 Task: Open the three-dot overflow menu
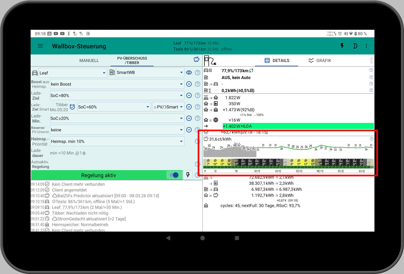[x=366, y=46]
